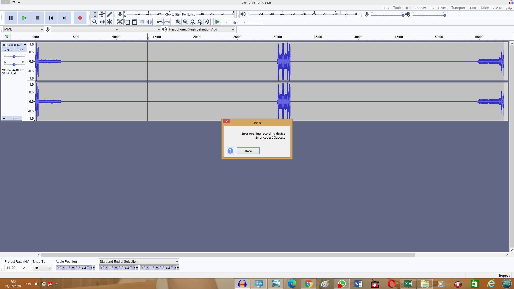Toggle the track Solo button (יחיד)
Viewport: 514px width, 289px height.
coord(20,50)
